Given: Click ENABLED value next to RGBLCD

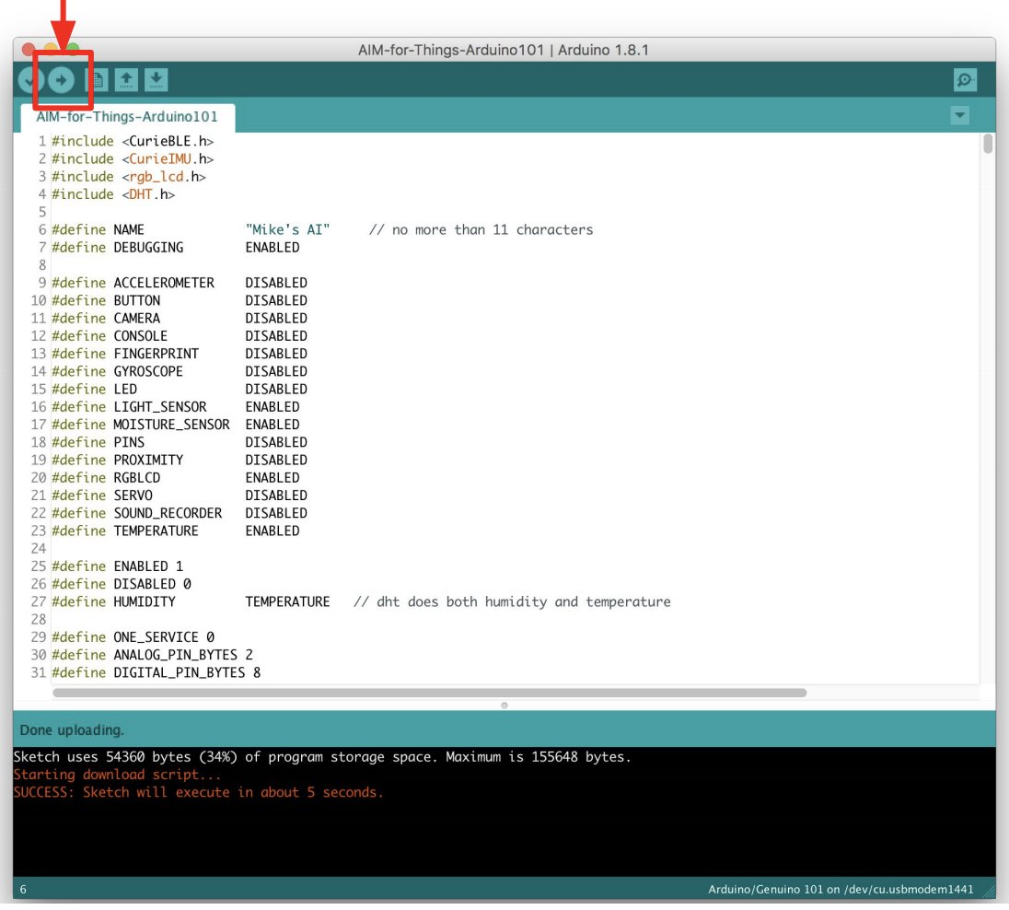Looking at the screenshot, I should [273, 478].
